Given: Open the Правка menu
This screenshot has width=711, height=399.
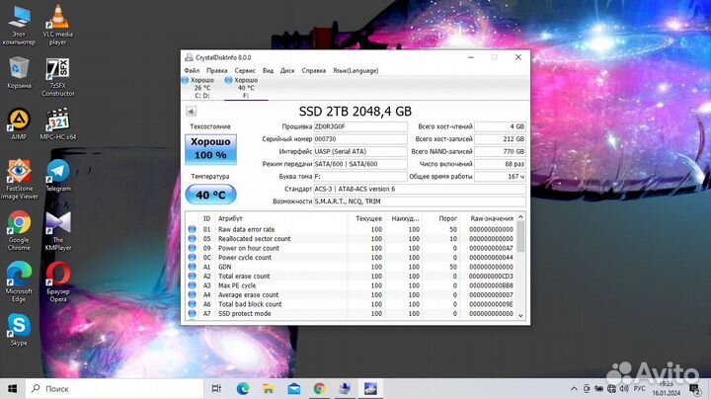Looking at the screenshot, I should tap(216, 71).
